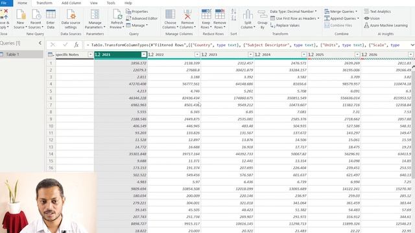
Task: Confirm formula with the checkmark icon
Action: (65, 45)
